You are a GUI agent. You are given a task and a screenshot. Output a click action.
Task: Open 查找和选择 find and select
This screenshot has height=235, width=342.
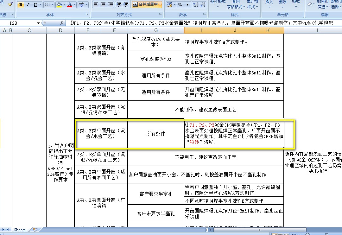click(336, 4)
